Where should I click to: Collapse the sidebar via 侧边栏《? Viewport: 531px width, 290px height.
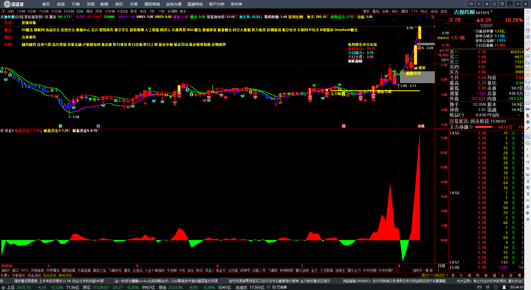(x=442, y=275)
